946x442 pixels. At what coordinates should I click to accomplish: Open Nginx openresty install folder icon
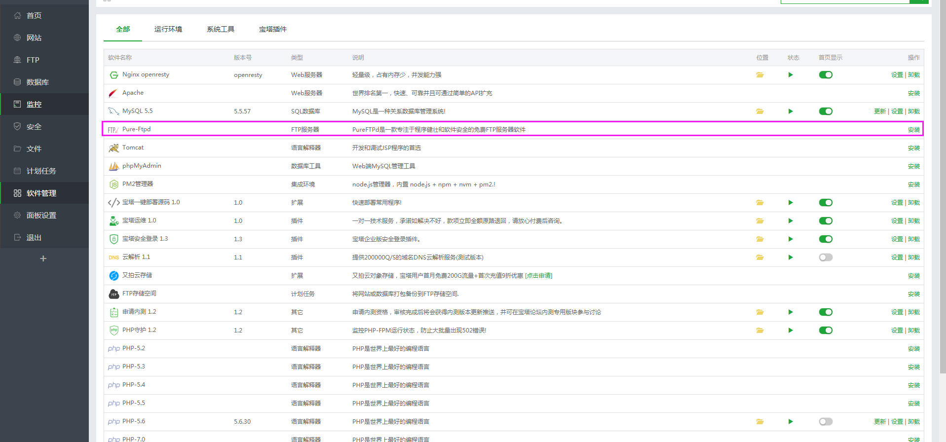coord(760,75)
